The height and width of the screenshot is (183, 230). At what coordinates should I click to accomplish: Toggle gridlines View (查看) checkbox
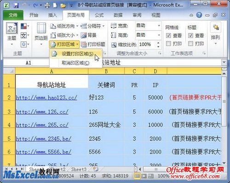click(168, 35)
